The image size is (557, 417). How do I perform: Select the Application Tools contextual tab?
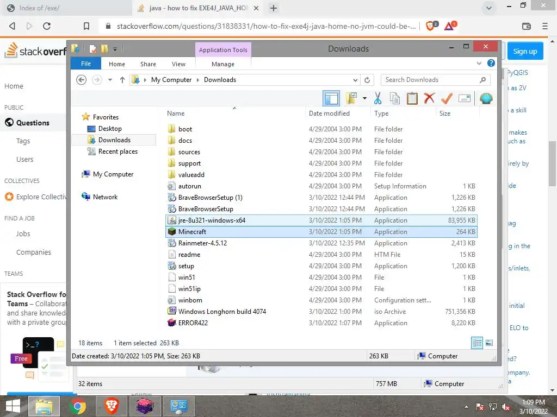[223, 49]
